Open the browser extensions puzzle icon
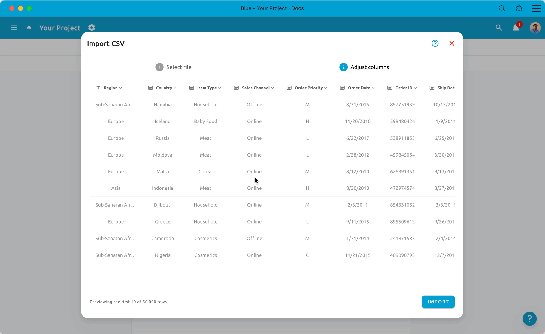Image resolution: width=545 pixels, height=334 pixels. [519, 8]
